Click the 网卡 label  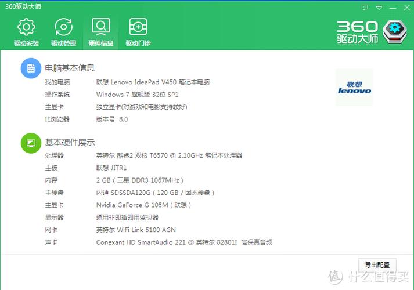pos(51,230)
